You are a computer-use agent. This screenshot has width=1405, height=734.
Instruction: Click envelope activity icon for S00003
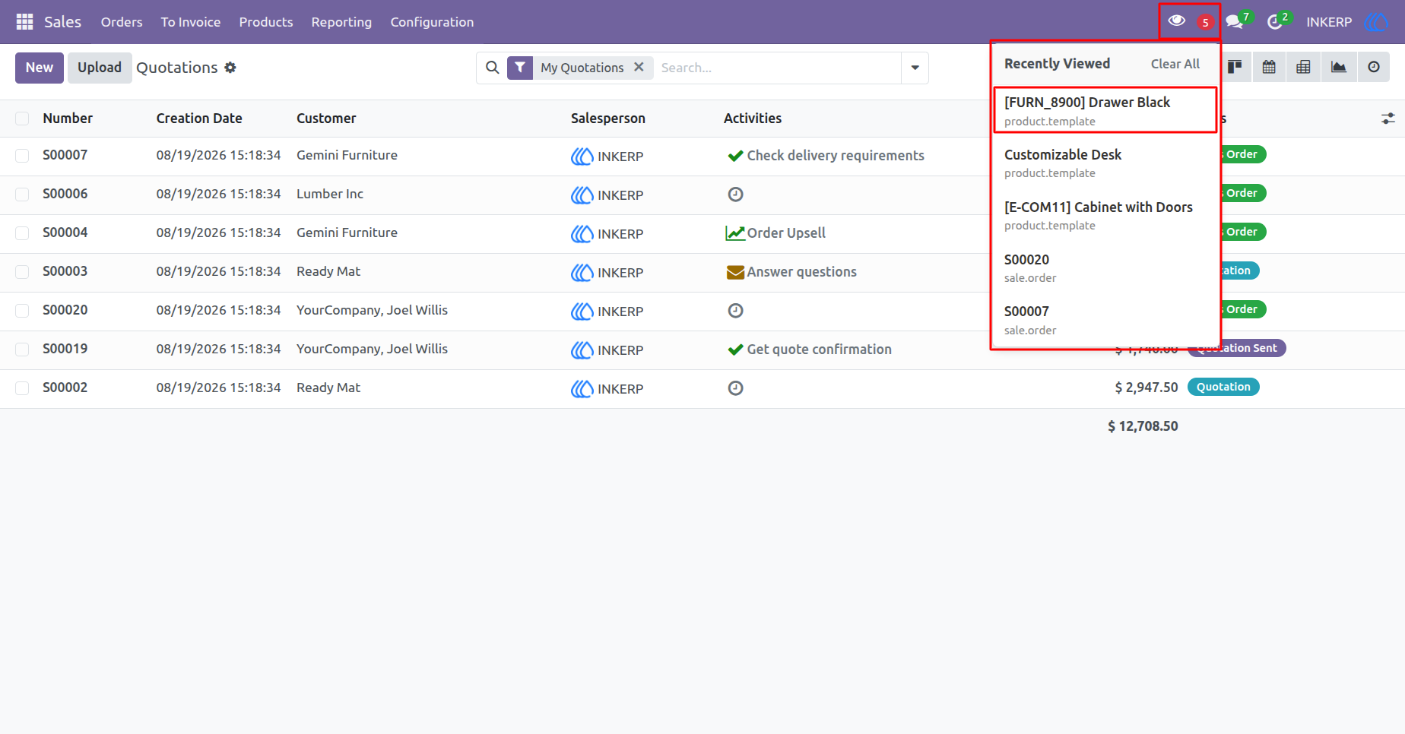tap(735, 272)
